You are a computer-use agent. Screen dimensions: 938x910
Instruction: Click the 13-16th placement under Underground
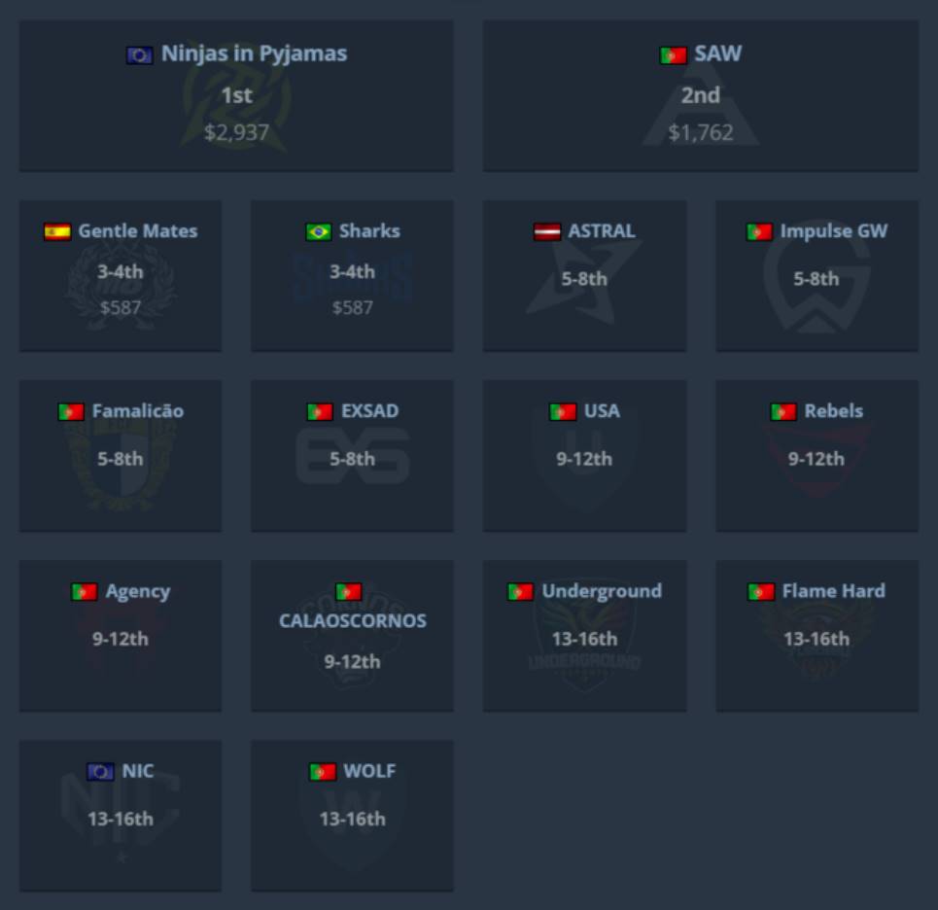tap(584, 640)
